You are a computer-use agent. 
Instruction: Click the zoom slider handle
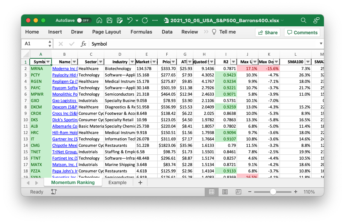(273, 192)
